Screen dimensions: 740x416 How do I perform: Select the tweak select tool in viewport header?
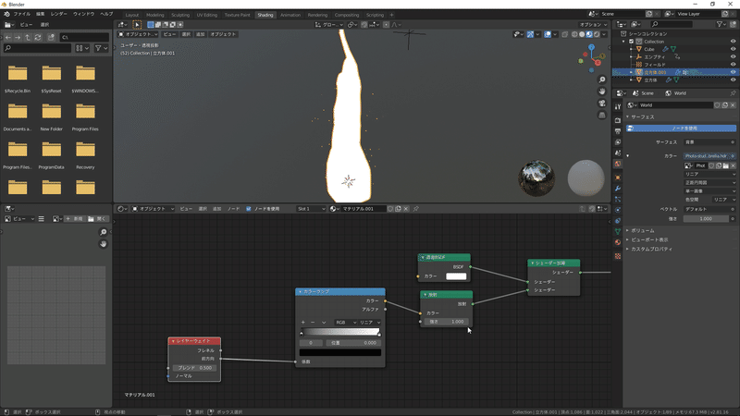click(137, 25)
